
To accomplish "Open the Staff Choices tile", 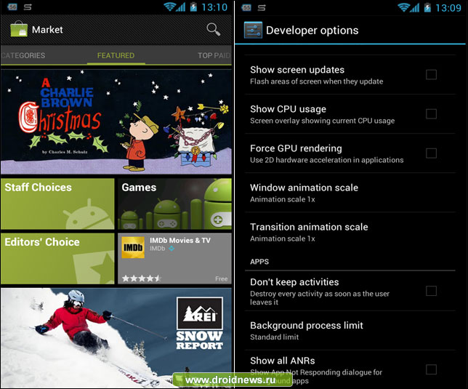I will (57, 204).
